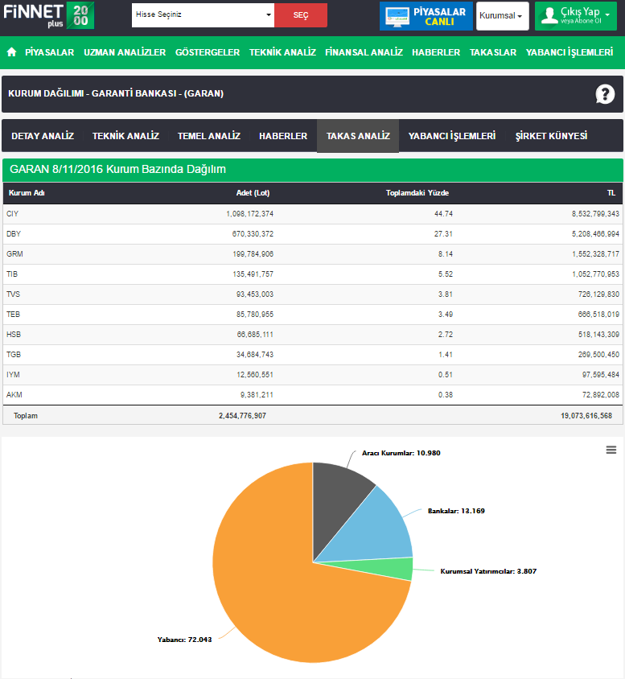The image size is (625, 679).
Task: Select the GRM row name
Action: (x=14, y=254)
